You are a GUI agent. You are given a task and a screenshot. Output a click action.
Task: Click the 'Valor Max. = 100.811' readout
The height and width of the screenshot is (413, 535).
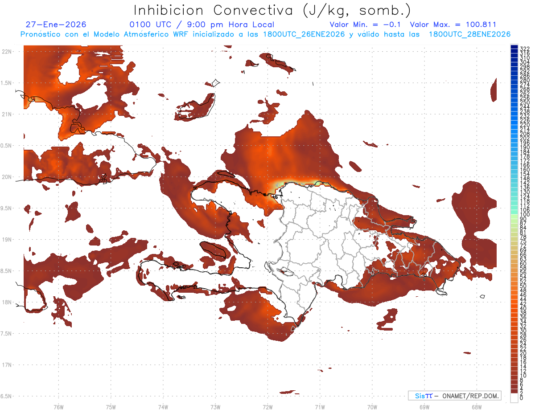(453, 25)
